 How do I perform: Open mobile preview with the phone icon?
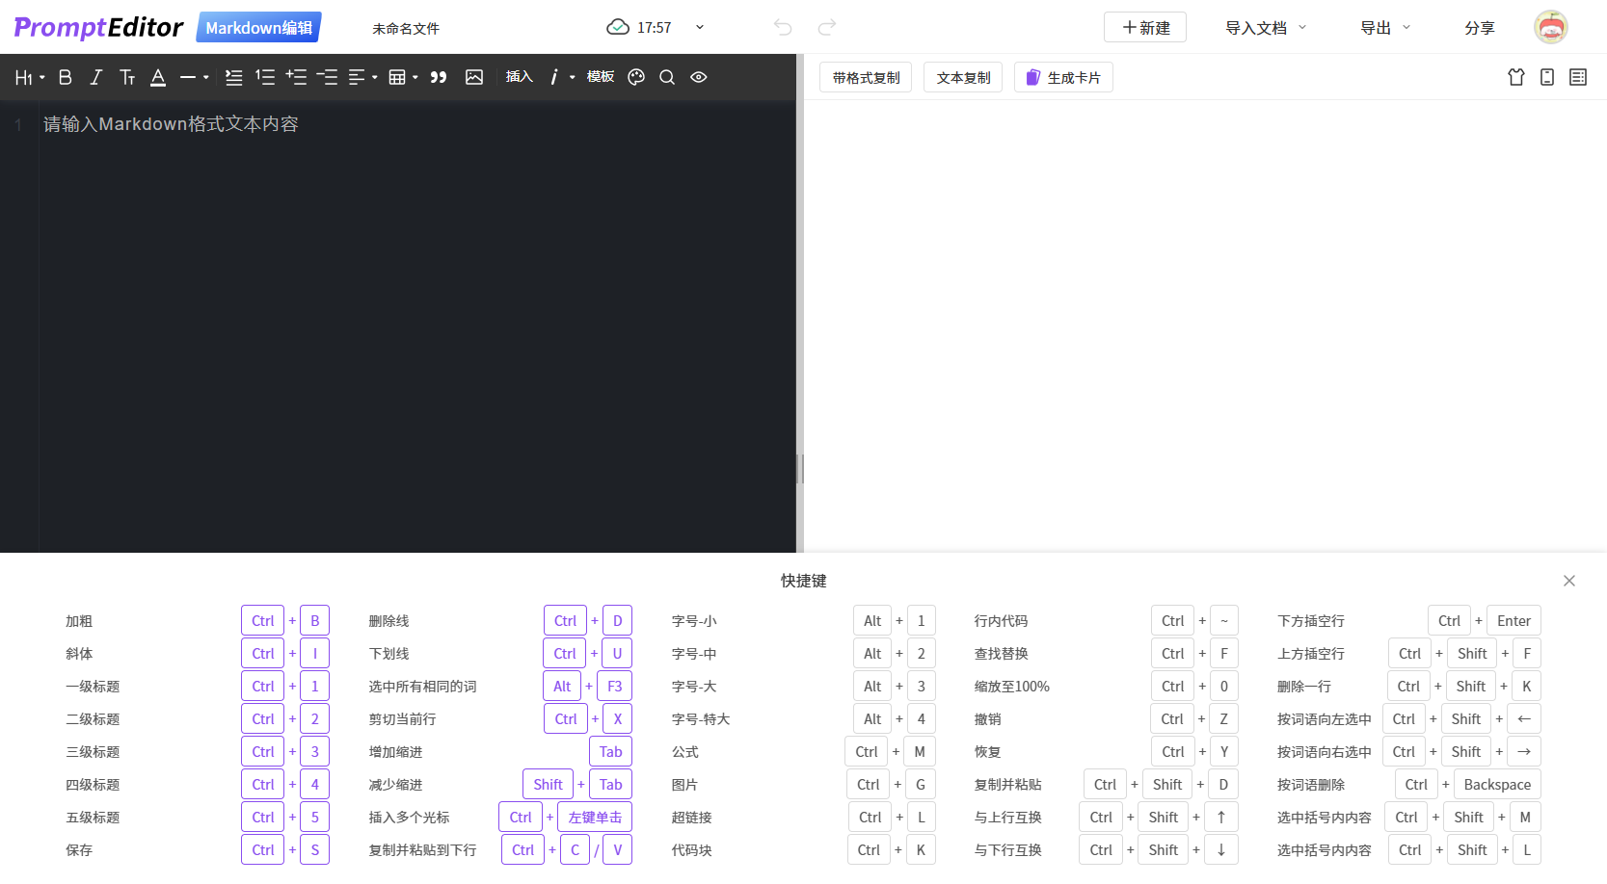(x=1547, y=77)
